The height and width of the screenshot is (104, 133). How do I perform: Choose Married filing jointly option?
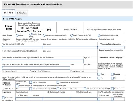pyautogui.click(x=31, y=34)
